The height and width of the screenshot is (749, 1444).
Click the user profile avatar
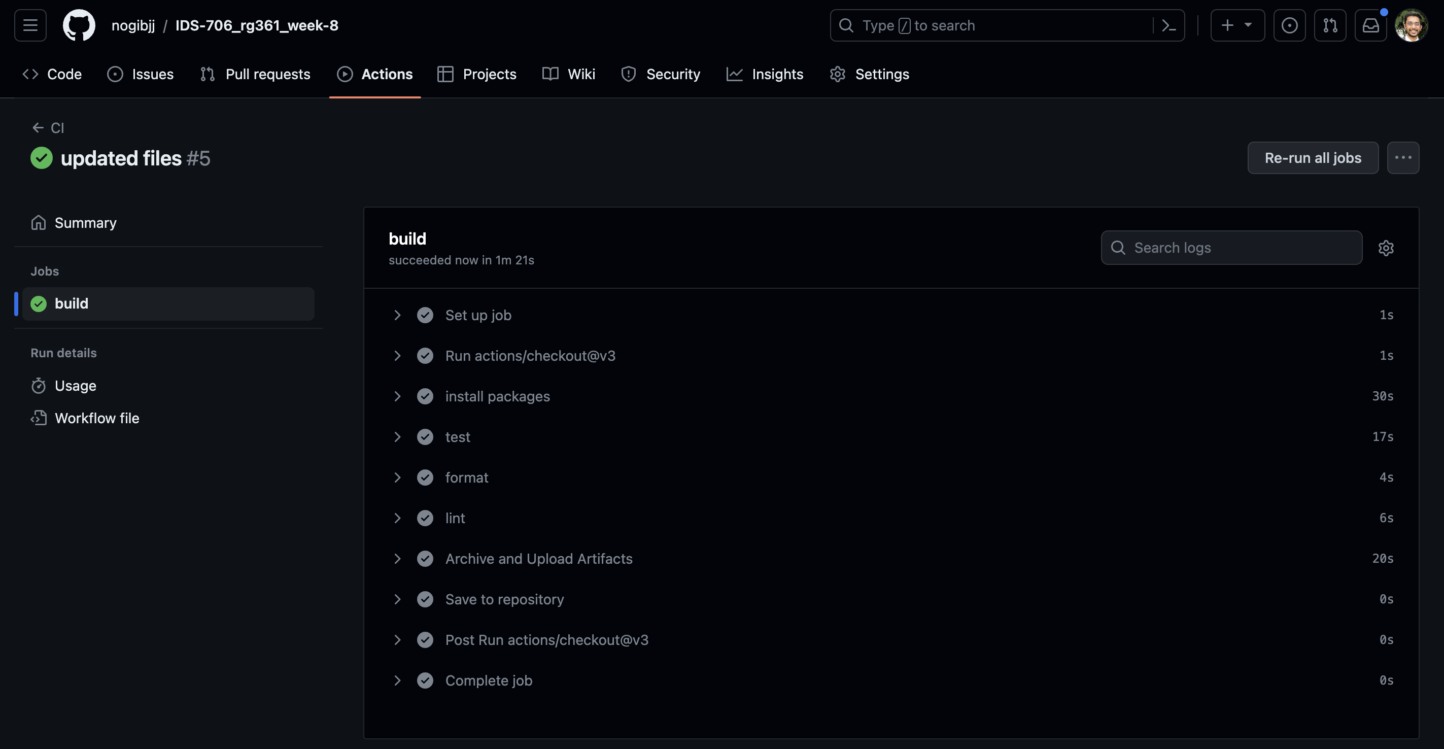click(1411, 25)
